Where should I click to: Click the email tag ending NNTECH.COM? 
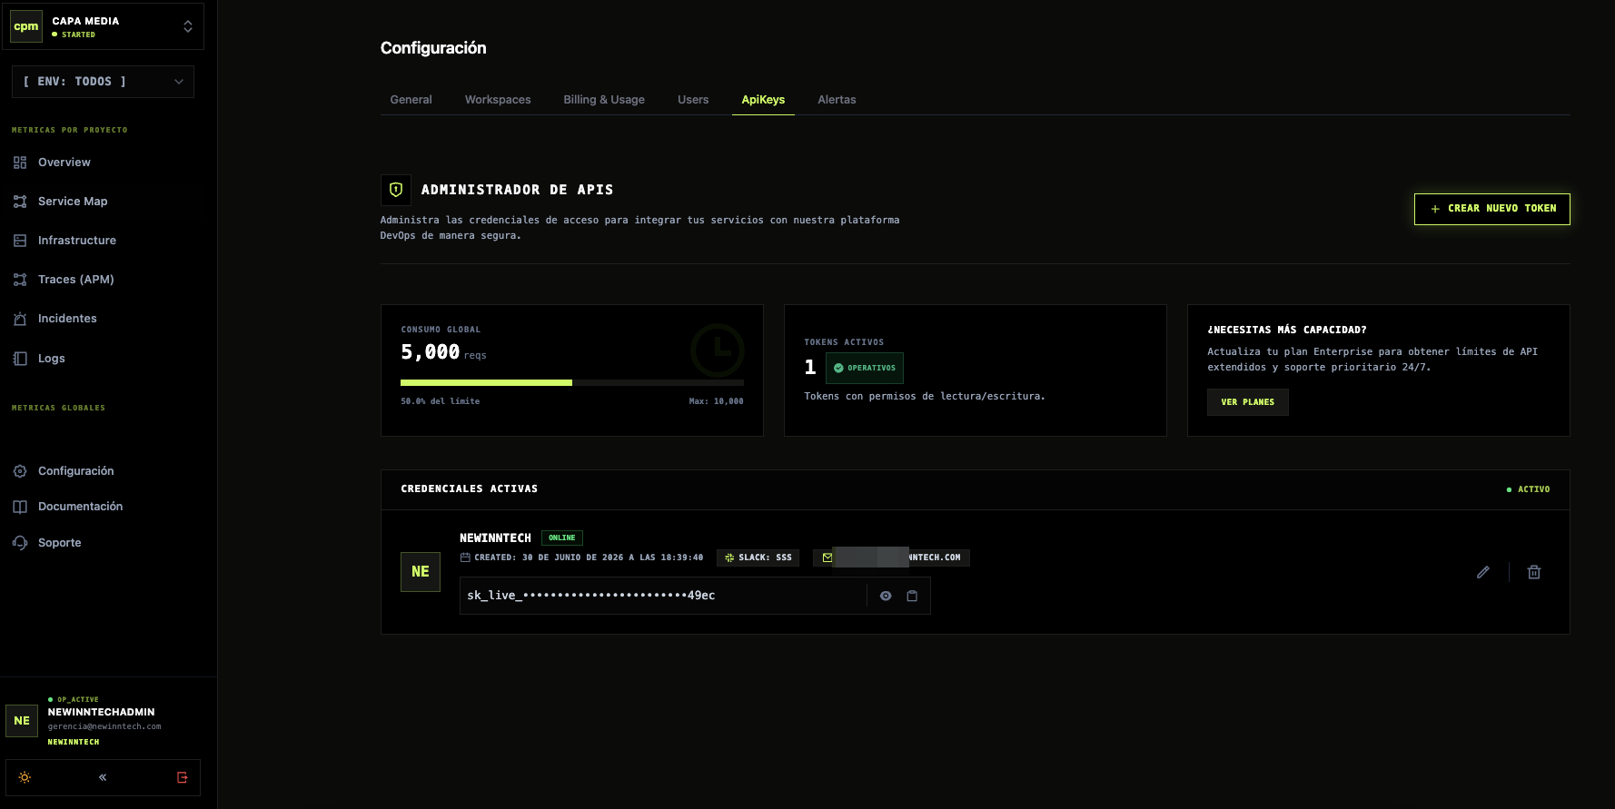coord(891,557)
